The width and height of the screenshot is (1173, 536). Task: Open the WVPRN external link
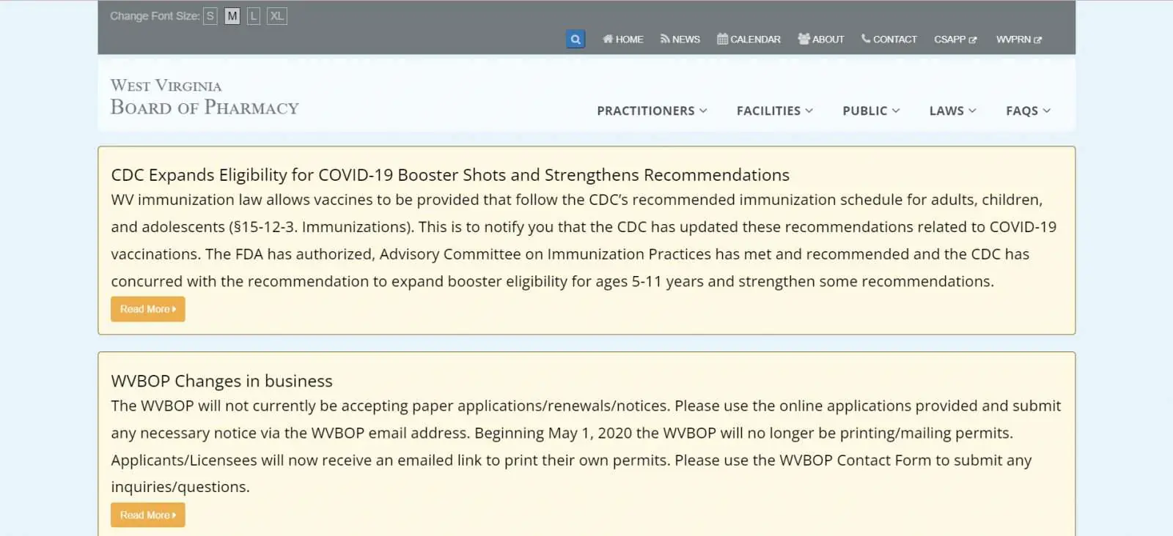pos(1018,40)
